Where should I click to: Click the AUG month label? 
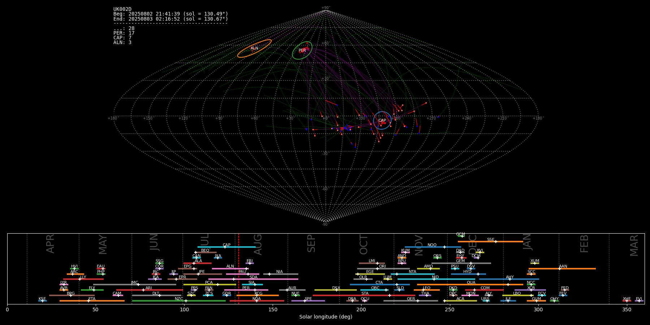(x=258, y=244)
